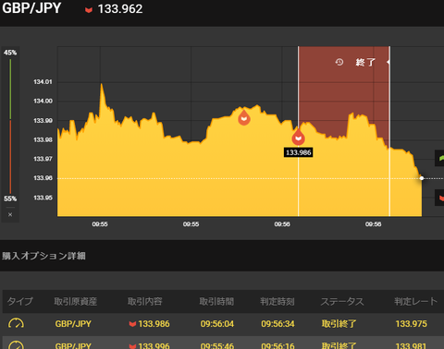Viewport: 444px width, 349px height.
Task: Click the 45% to 55% trader sentiment bar
Action: (10, 126)
